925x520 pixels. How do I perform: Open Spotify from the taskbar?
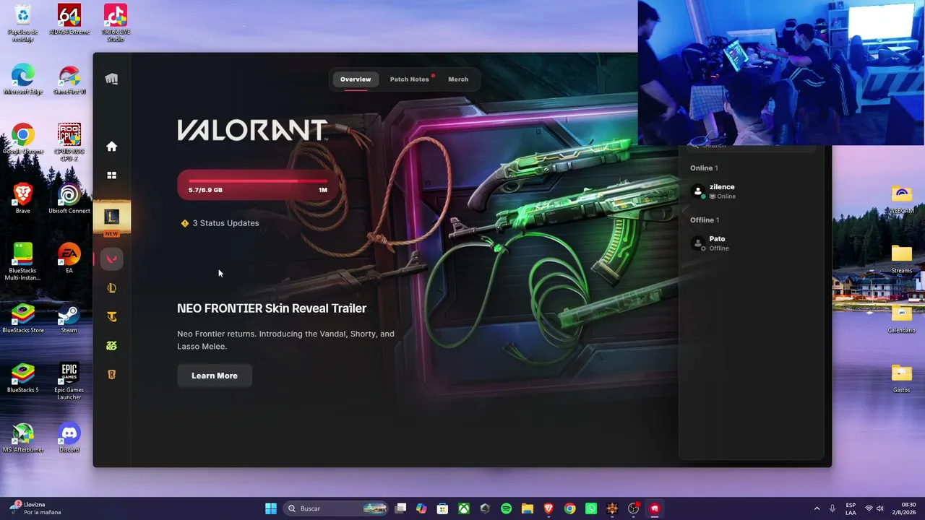tap(507, 508)
